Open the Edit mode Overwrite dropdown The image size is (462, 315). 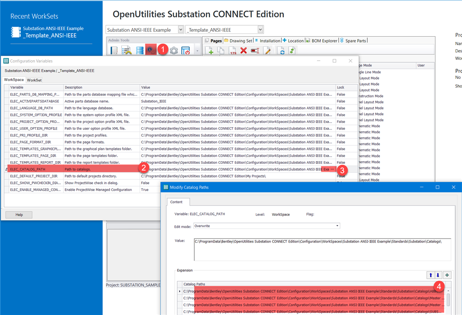point(337,225)
